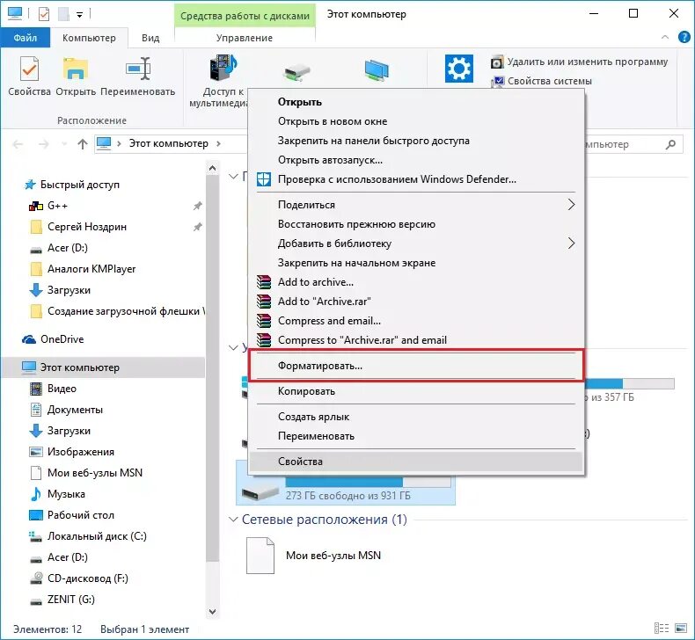The image size is (695, 640).
Task: Click the Открыть ribbon icon
Action: point(76,76)
